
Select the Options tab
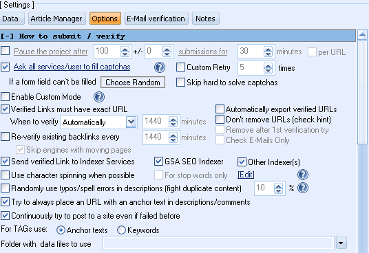point(105,19)
